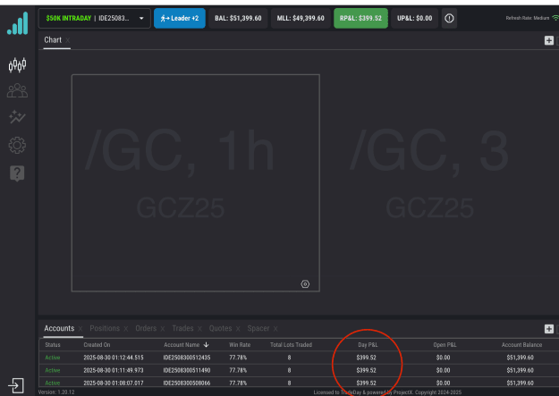Click the connection signal icon near Refresh Rate
This screenshot has width=559, height=396.
[555, 18]
